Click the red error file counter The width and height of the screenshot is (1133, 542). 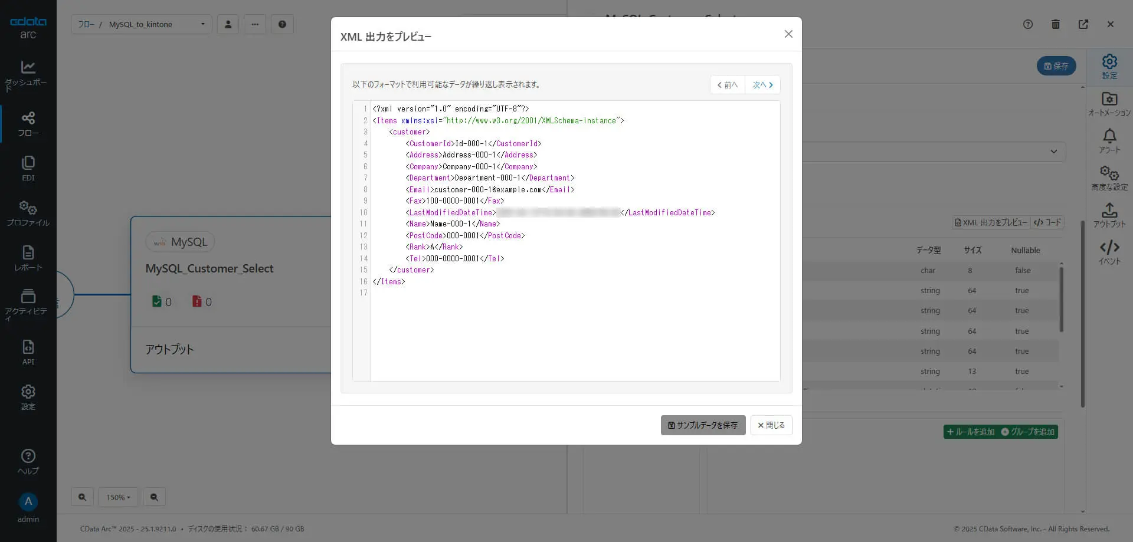pos(202,301)
